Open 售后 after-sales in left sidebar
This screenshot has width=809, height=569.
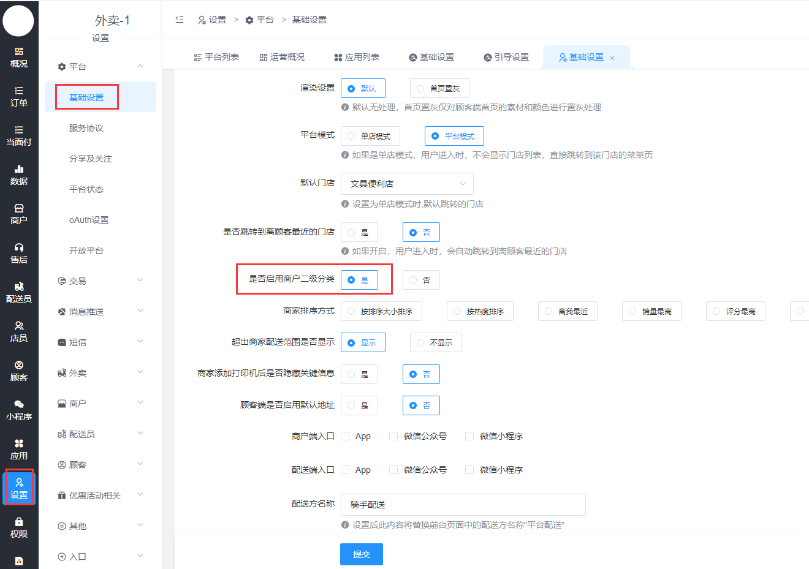click(19, 254)
